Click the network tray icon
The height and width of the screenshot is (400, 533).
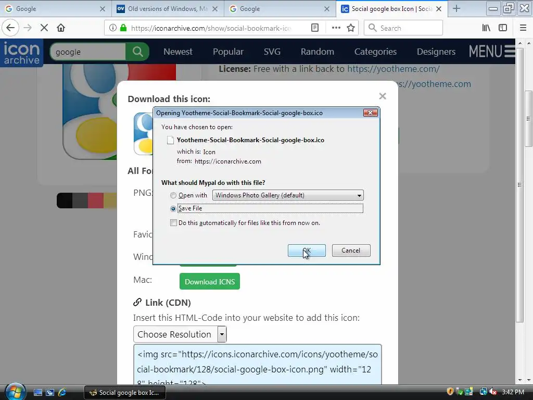(483, 392)
